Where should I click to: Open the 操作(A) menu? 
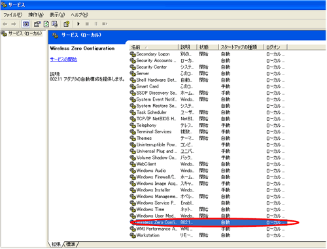[36, 15]
